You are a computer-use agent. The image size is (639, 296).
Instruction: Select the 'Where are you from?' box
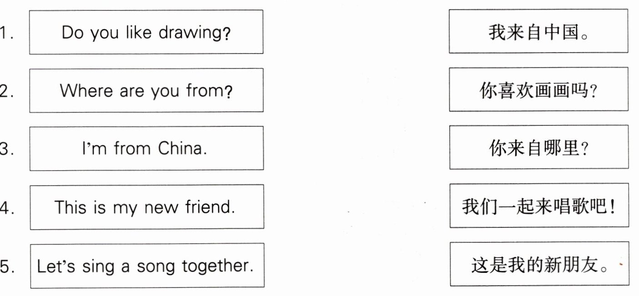[146, 90]
